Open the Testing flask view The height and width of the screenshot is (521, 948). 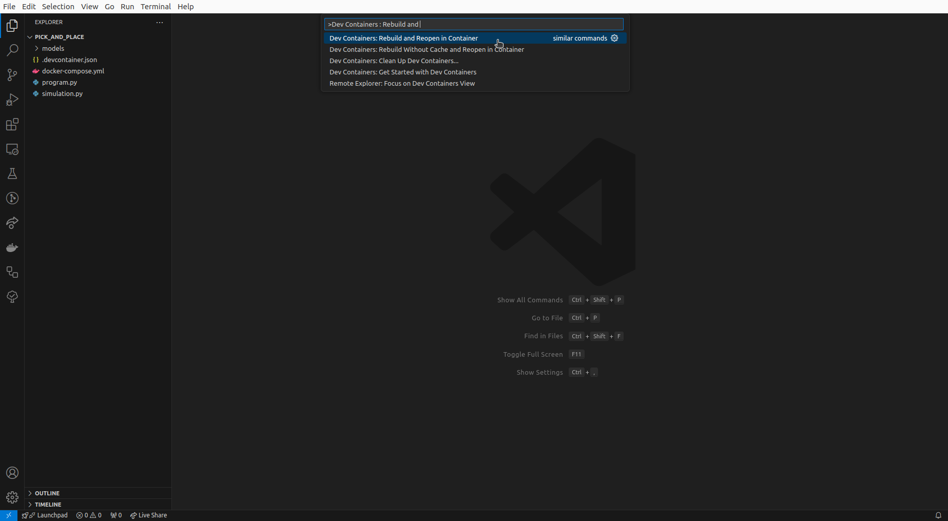(x=12, y=173)
